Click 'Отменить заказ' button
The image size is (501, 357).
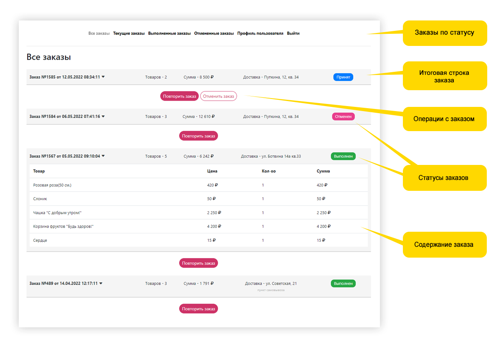point(218,96)
